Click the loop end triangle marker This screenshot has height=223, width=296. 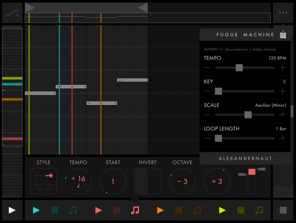(143, 8)
